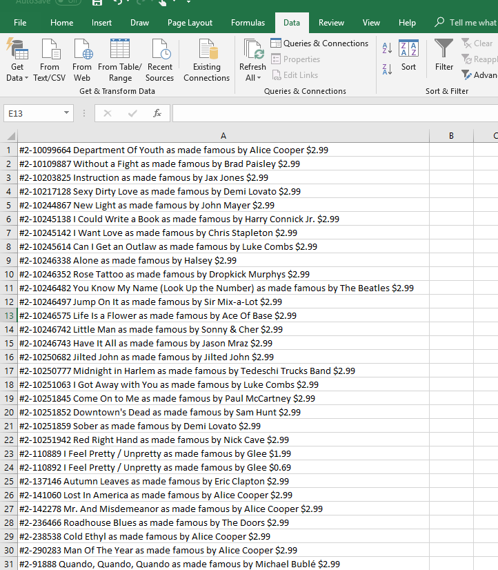The height and width of the screenshot is (570, 498).
Task: Click the Select All corner triangle
Action: pos(10,137)
